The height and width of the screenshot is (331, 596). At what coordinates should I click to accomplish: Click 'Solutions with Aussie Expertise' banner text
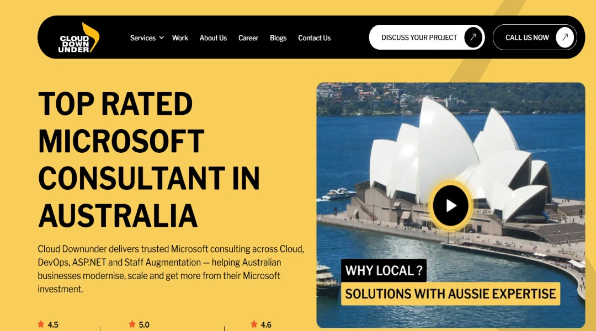pos(450,293)
